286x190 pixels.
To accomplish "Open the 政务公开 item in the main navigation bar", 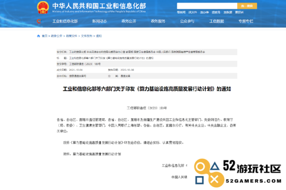I will coord(129,21).
